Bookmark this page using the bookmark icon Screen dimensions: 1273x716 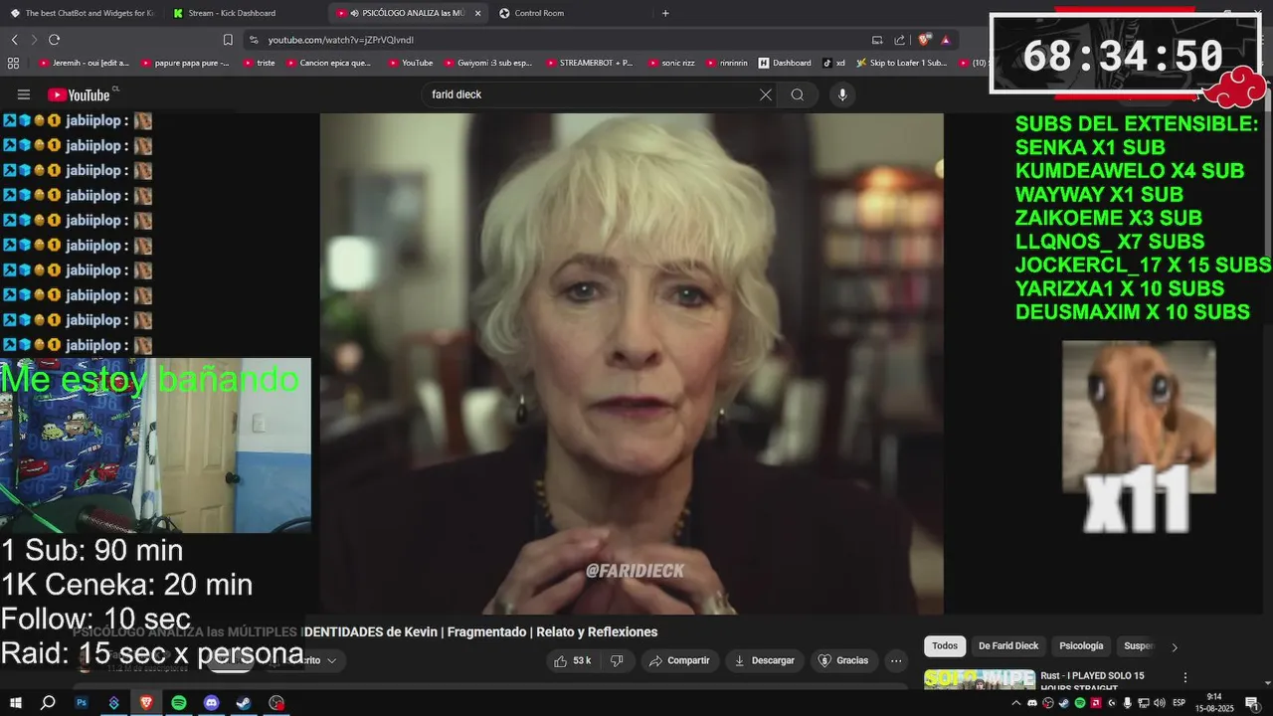(x=228, y=40)
